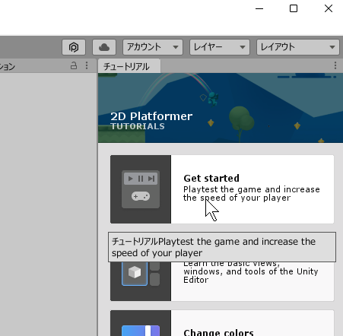Image resolution: width=343 pixels, height=336 pixels.
Task: Toggle the lock icon on left panel
Action: coord(74,65)
